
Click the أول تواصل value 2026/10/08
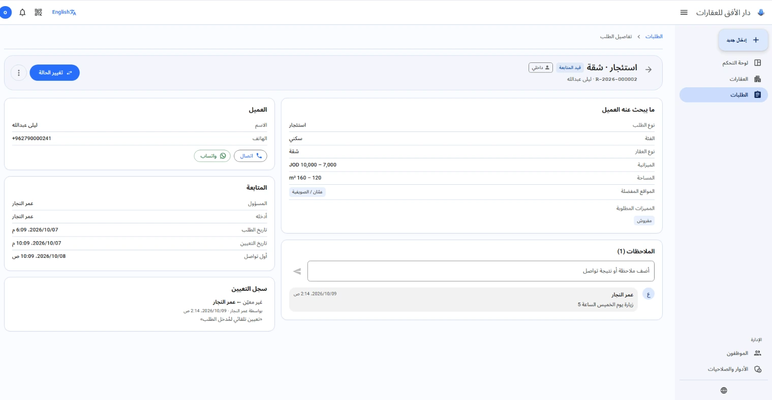[x=39, y=256]
